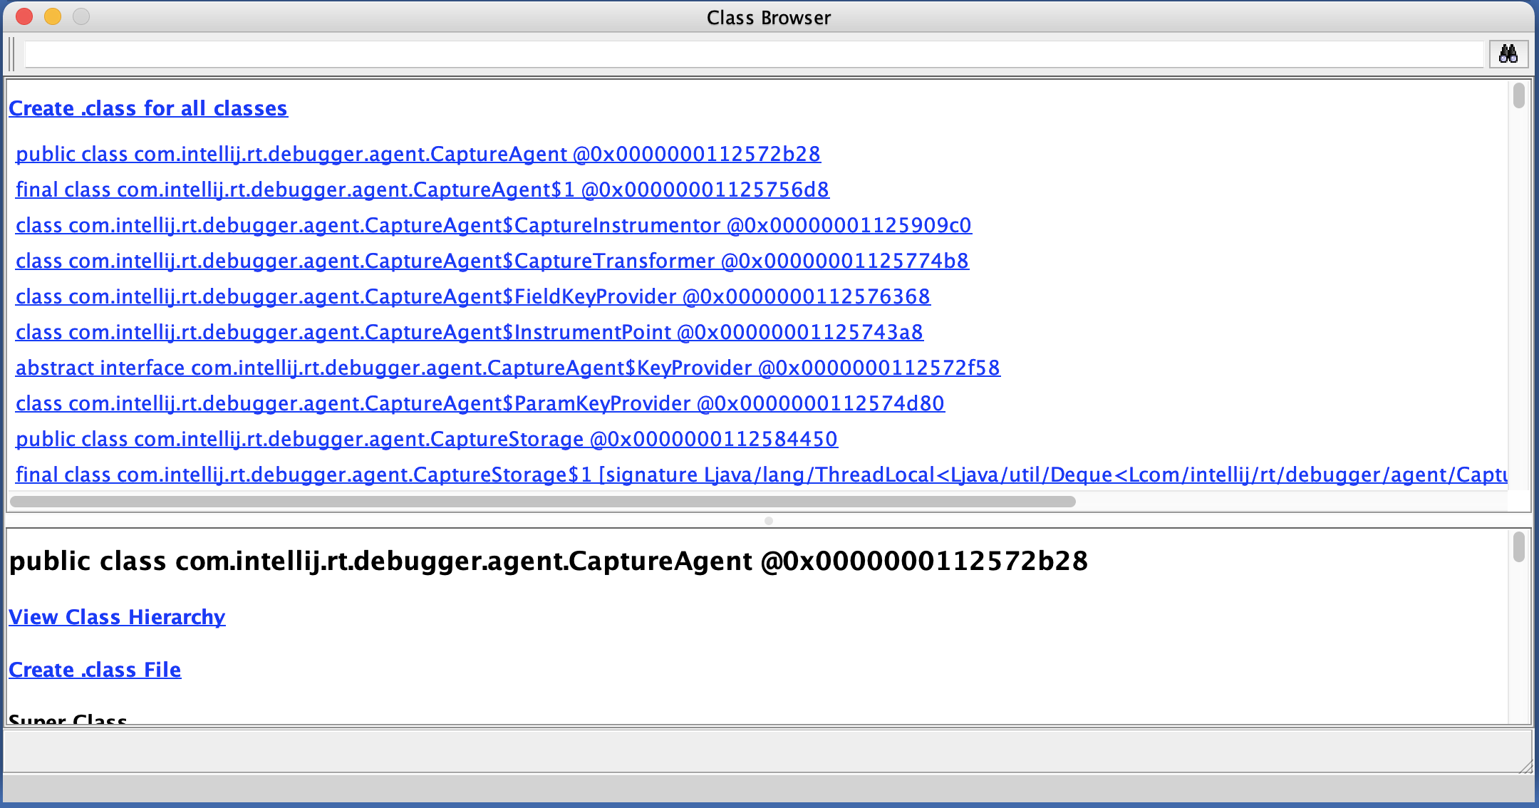Viewport: 1539px width, 808px height.
Task: Open the final class CaptureStorage$1 link
Action: pyautogui.click(x=761, y=475)
